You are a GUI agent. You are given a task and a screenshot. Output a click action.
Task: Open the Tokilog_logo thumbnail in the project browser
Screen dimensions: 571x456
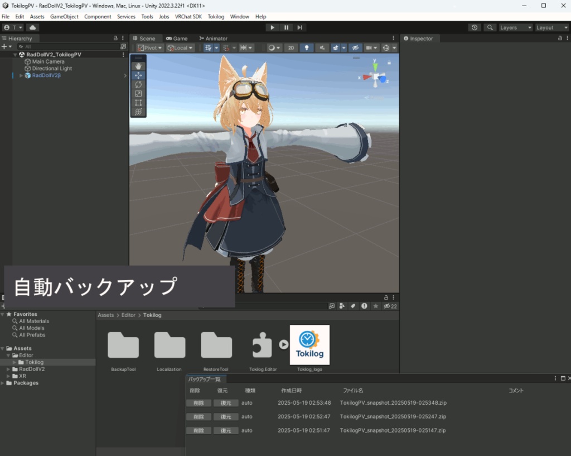click(309, 344)
